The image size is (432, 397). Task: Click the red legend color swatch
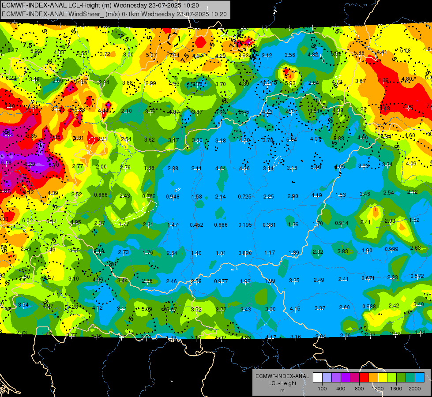click(x=364, y=378)
